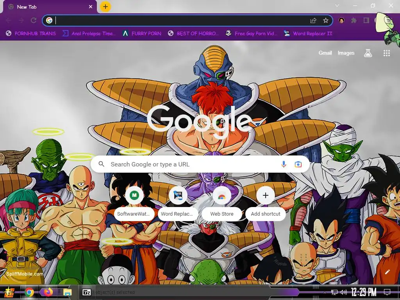Screen dimensions: 400x300
Task: Click the volume speaker tray icon
Action: point(344,292)
